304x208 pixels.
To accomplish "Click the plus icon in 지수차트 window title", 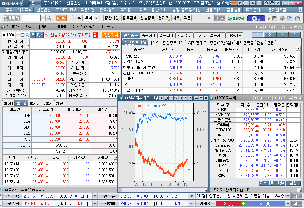I will click(161, 98).
